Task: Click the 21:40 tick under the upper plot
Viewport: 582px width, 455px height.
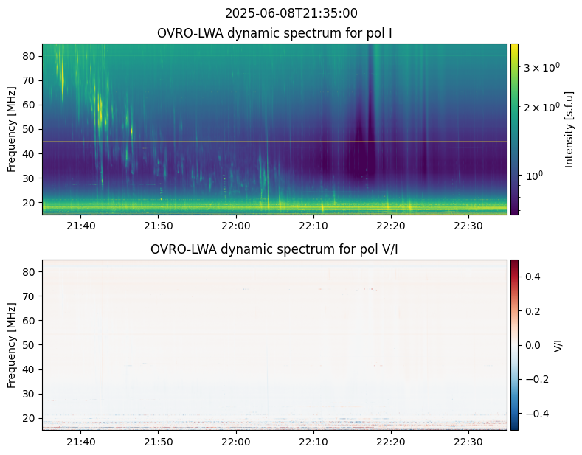Action: 80,226
